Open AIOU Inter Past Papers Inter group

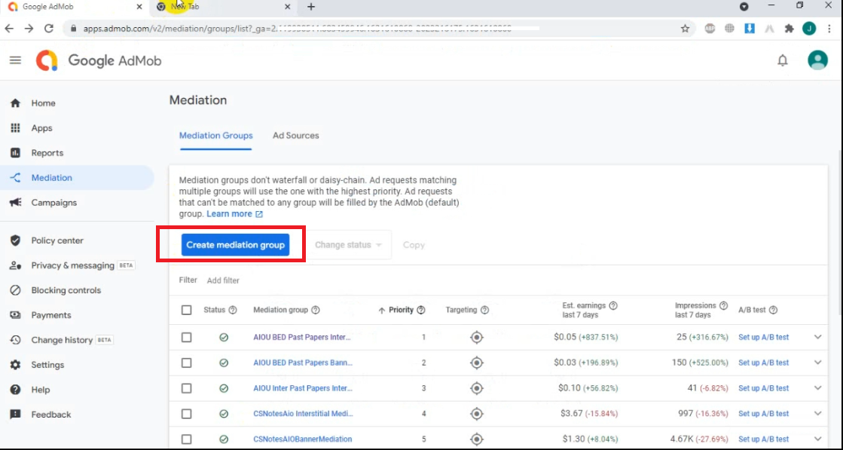[x=303, y=388]
